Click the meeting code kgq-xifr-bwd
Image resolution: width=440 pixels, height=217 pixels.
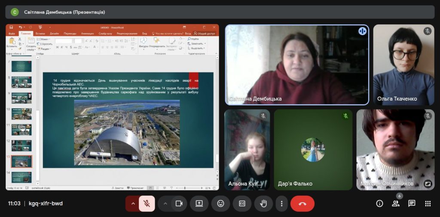point(46,204)
